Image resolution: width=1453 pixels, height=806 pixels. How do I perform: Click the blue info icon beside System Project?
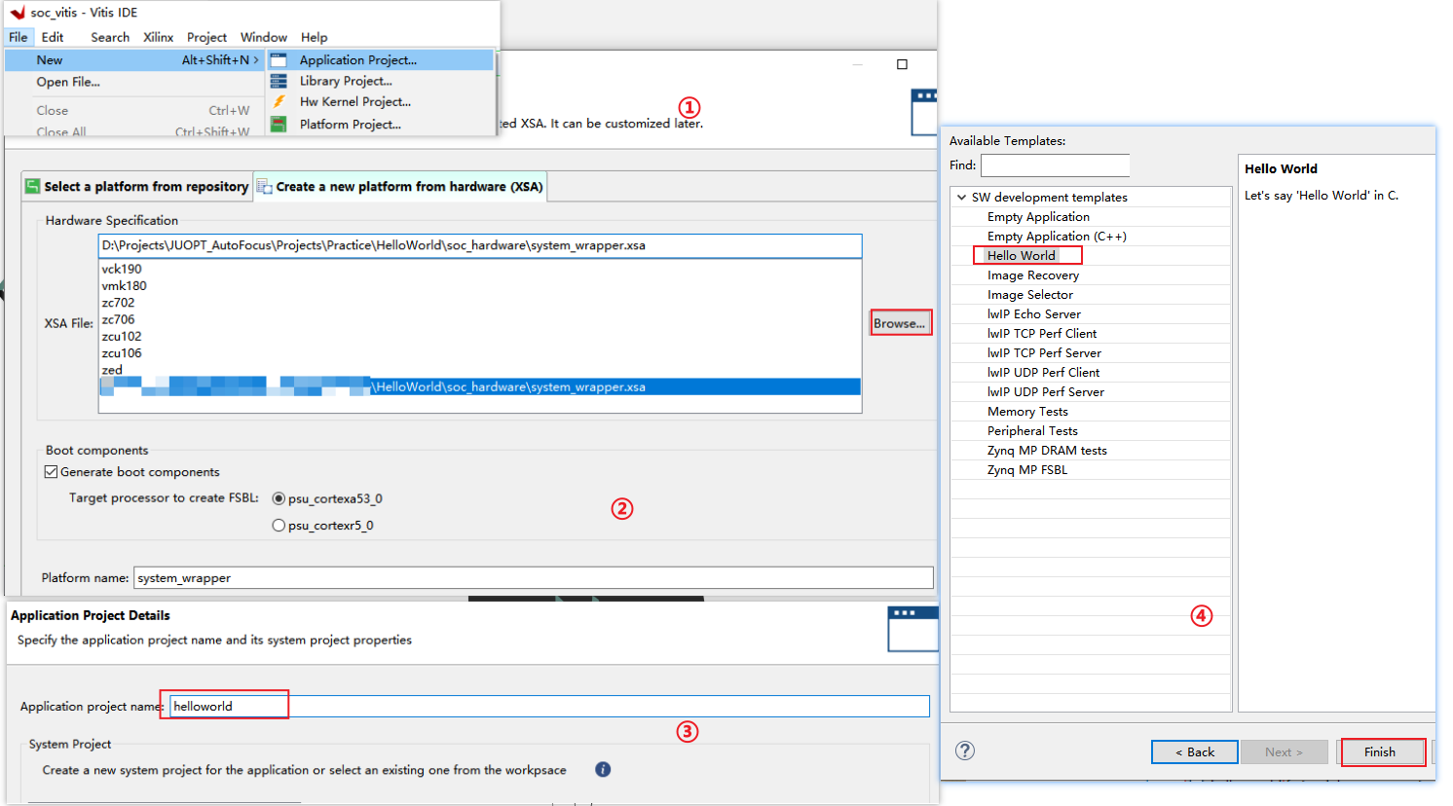tap(603, 769)
